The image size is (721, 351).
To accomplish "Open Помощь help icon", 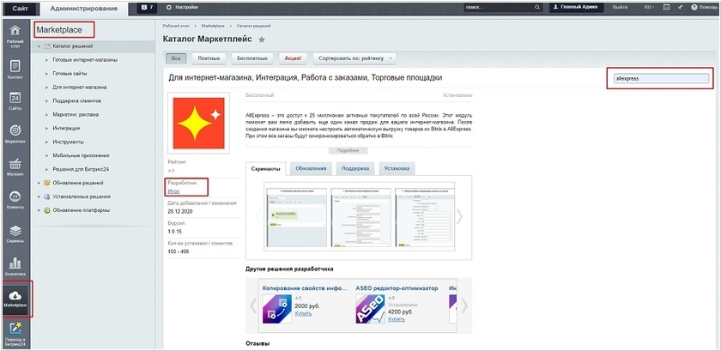I will [705, 8].
